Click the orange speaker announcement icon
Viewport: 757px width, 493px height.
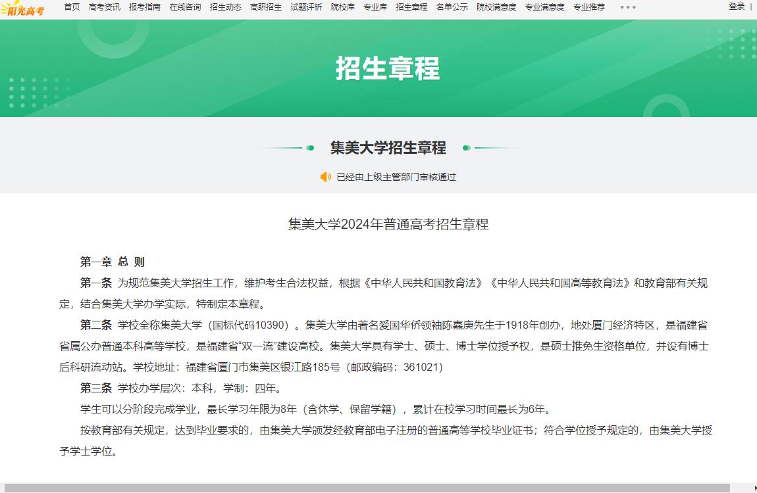(x=325, y=177)
